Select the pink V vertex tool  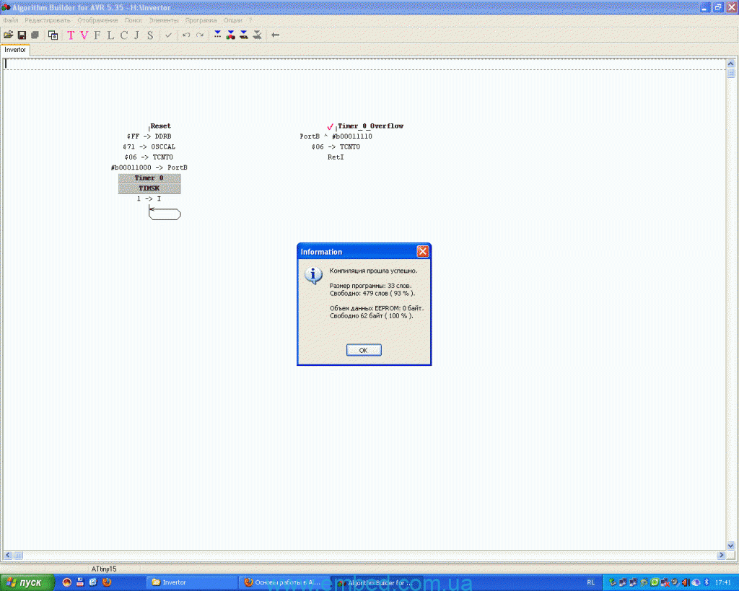pos(84,35)
